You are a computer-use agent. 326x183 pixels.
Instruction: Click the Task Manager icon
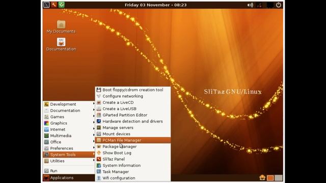click(99, 172)
